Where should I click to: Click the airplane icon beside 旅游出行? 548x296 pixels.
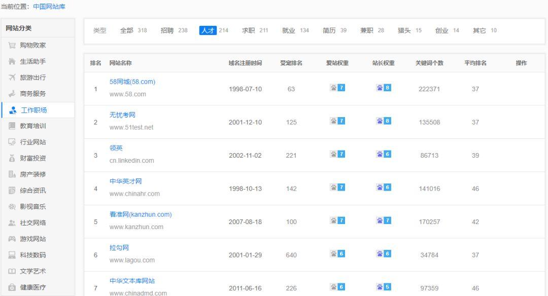pyautogui.click(x=12, y=78)
